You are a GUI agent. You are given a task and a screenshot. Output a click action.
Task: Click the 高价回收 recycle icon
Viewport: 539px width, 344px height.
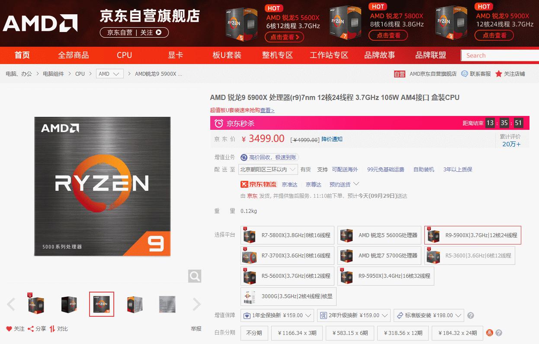[x=244, y=158]
